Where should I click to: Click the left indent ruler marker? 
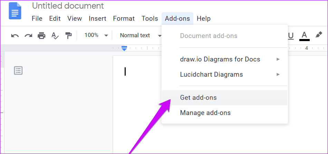click(x=124, y=48)
